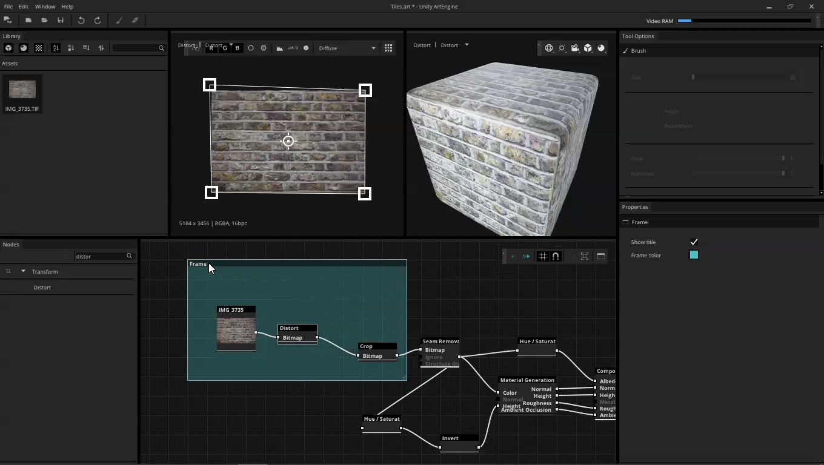Viewport: 824px width, 465px height.
Task: Select the Distort node in Nodes list
Action: (42, 287)
